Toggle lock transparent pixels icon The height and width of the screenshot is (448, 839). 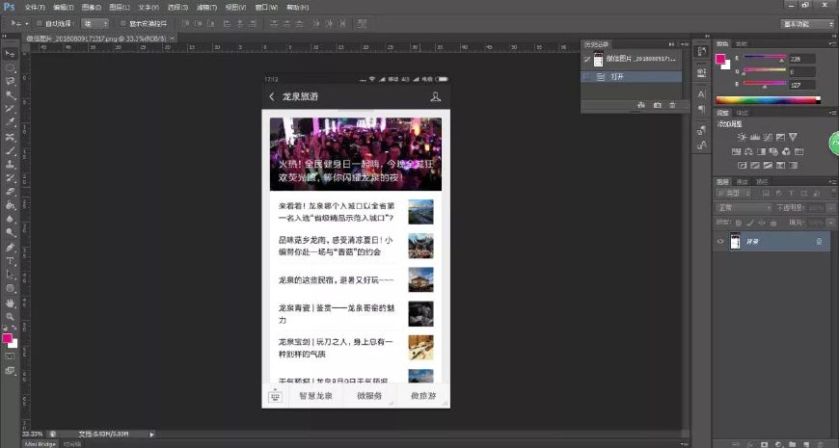coord(739,223)
